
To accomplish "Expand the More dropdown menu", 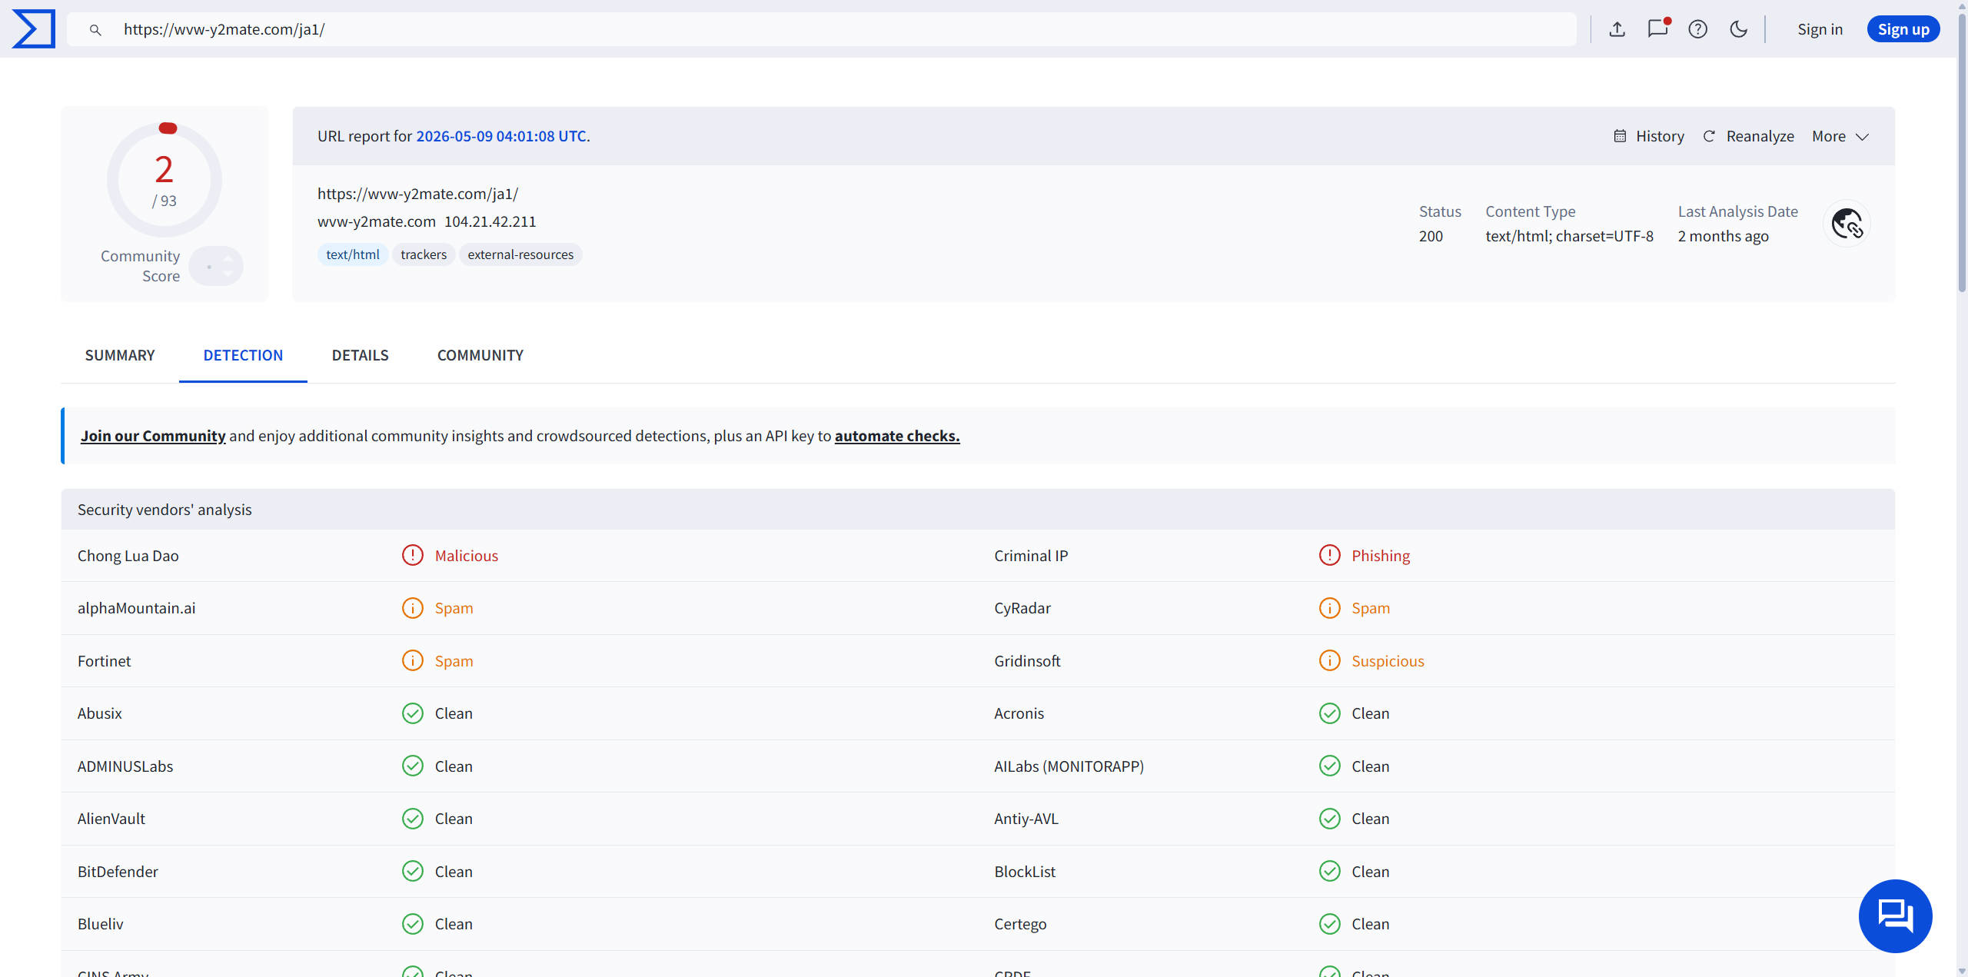I will 1840,136.
